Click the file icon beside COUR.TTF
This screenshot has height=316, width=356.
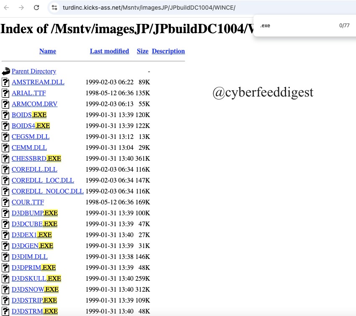click(5, 202)
